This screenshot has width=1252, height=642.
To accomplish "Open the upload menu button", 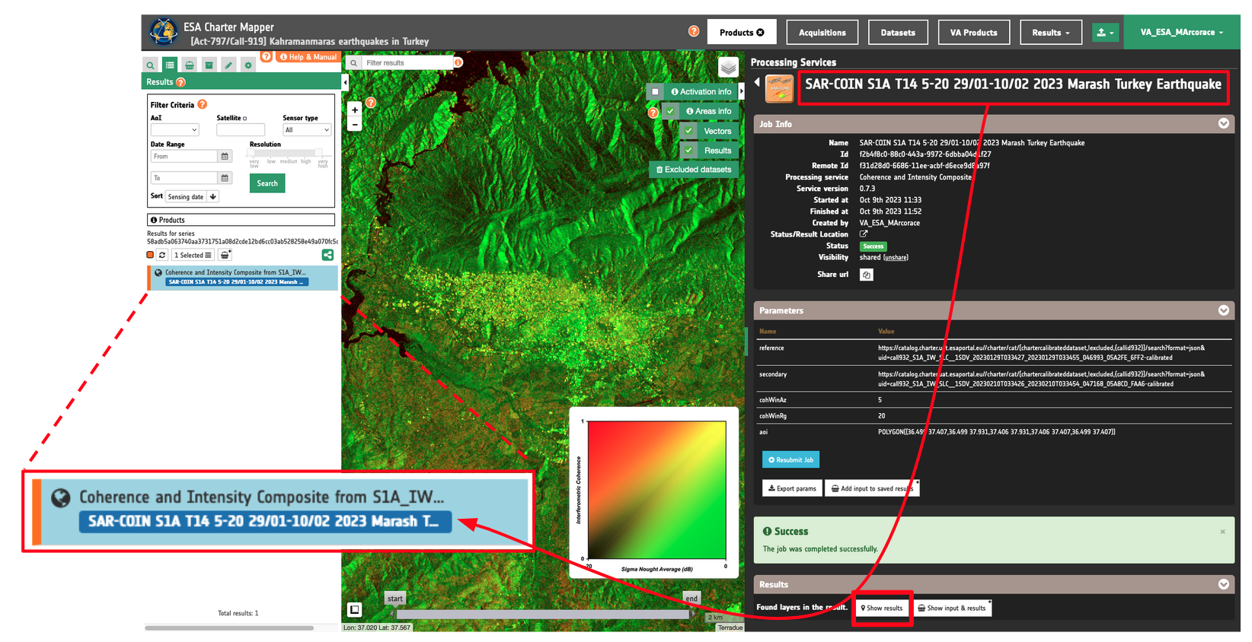I will point(1105,33).
